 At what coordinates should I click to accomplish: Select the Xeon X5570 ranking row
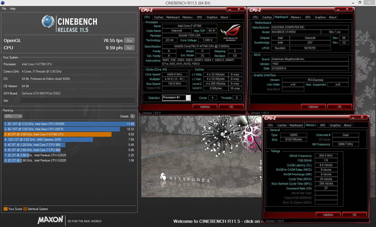pos(69,129)
